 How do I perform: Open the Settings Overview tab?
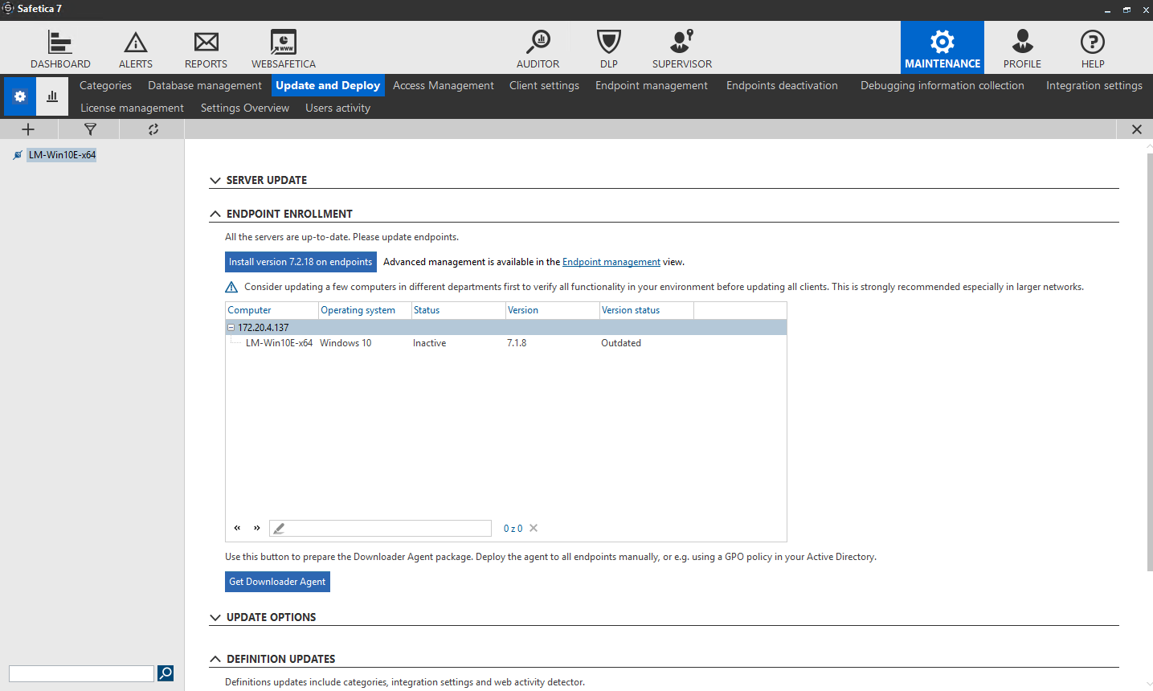pos(245,108)
